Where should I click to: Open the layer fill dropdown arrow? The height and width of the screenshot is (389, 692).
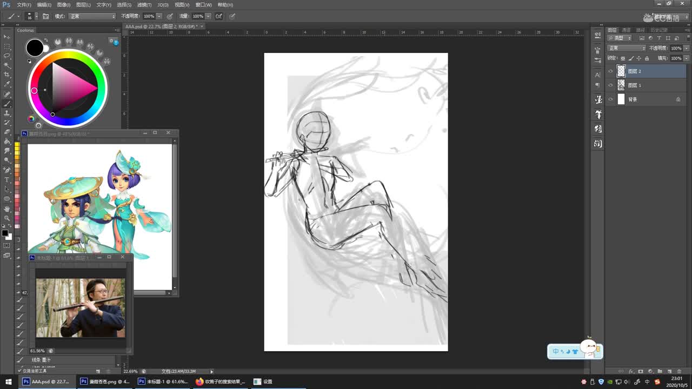[x=687, y=58]
